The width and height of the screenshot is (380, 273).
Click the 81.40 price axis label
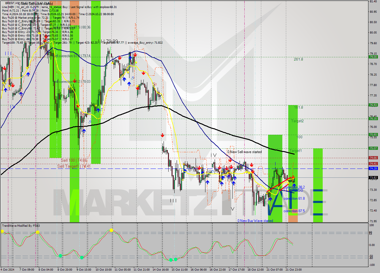coord(373,1)
